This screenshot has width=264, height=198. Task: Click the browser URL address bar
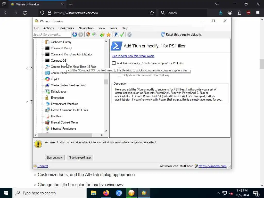click(101, 13)
